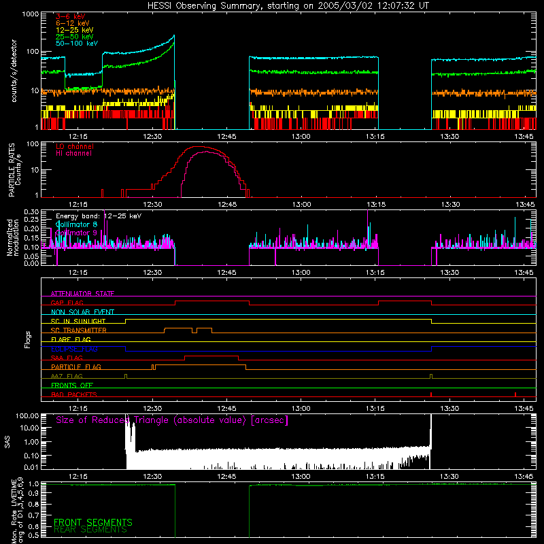The width and height of the screenshot is (544, 544).
Task: Select the cyan 50-100 keV legend label
Action: tap(77, 43)
